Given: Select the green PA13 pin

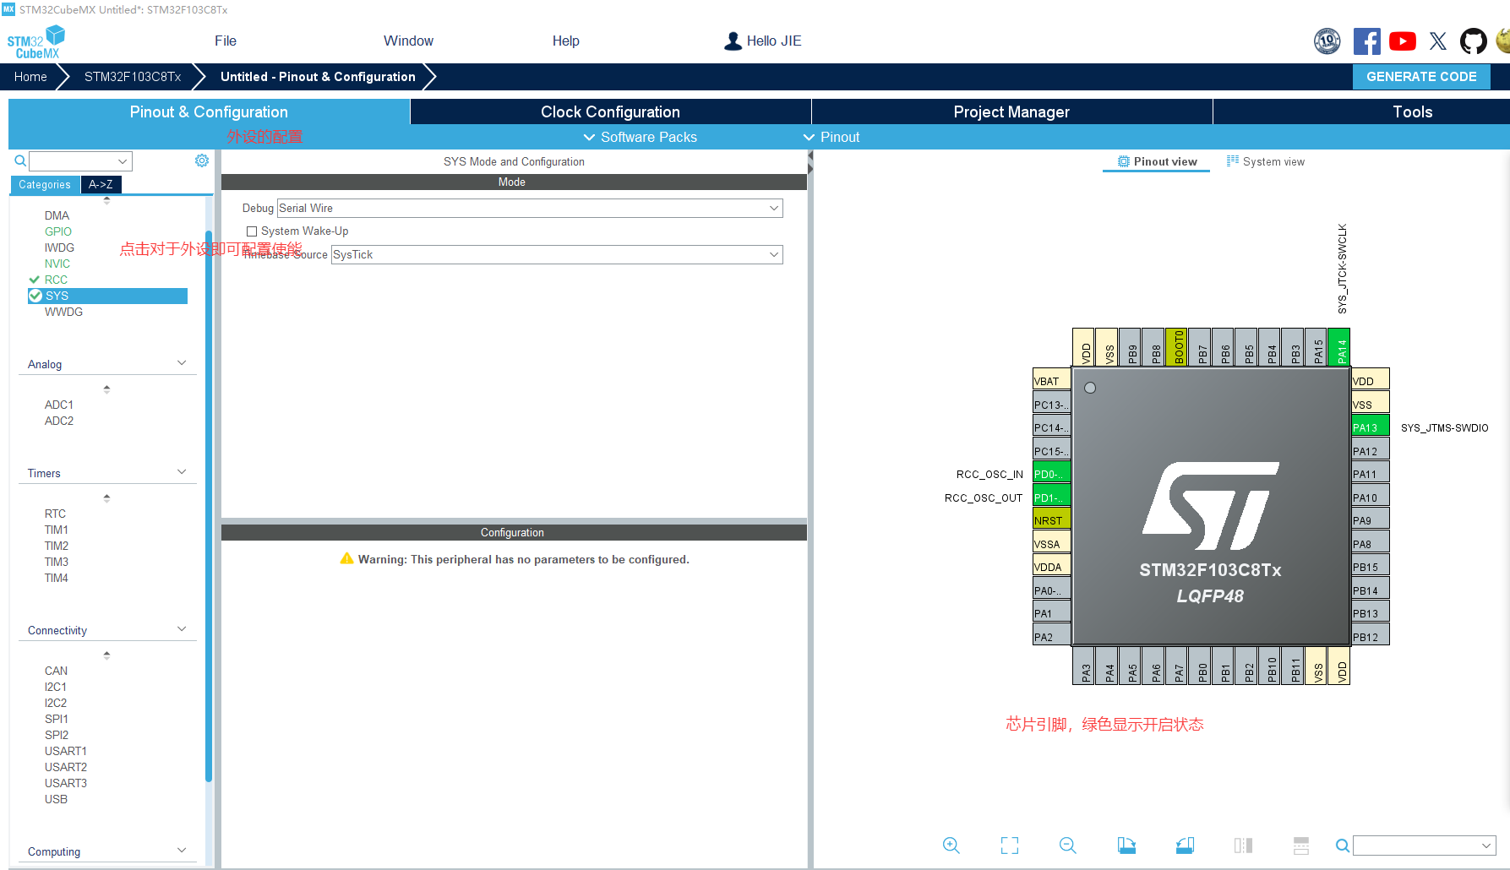Looking at the screenshot, I should (1370, 427).
